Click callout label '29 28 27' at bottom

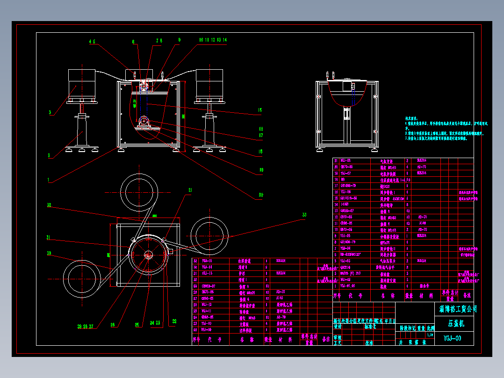85,326
